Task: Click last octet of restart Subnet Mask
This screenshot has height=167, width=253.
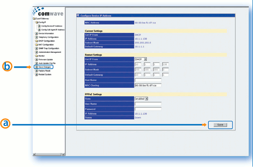Action: [x=165, y=70]
